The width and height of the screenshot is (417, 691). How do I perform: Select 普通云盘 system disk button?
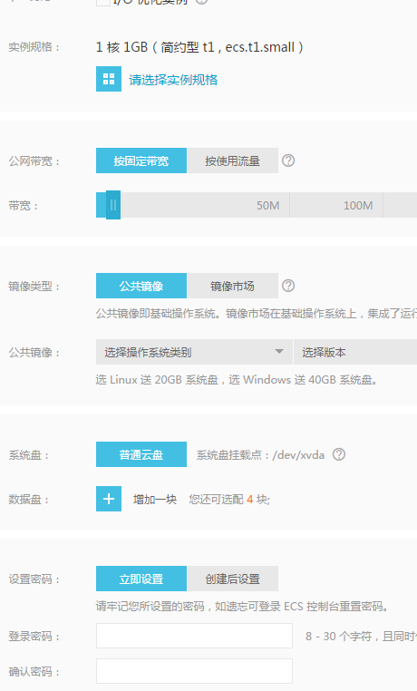(x=141, y=454)
